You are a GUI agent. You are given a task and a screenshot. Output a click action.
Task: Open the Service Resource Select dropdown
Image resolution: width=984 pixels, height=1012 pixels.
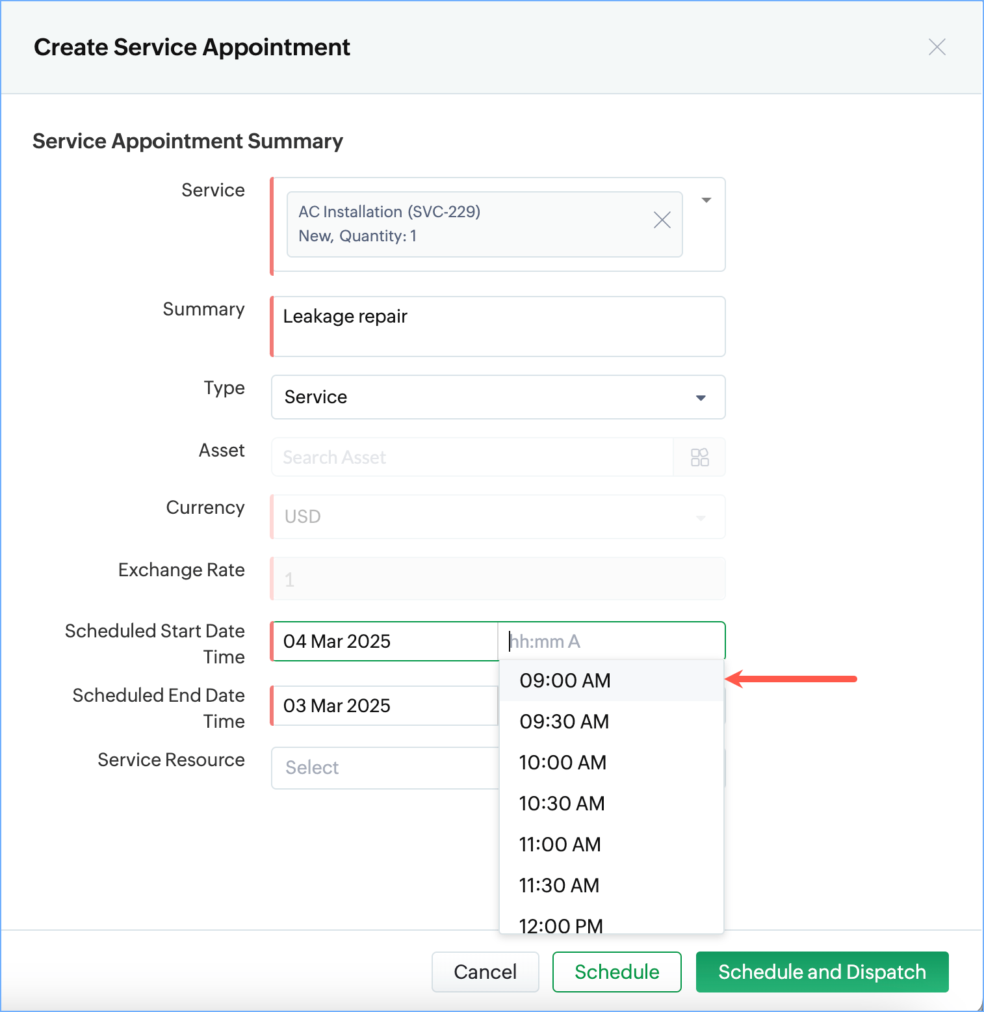tap(385, 768)
